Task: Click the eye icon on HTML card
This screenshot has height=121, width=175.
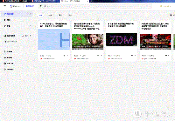Action: pyautogui.click(x=64, y=56)
